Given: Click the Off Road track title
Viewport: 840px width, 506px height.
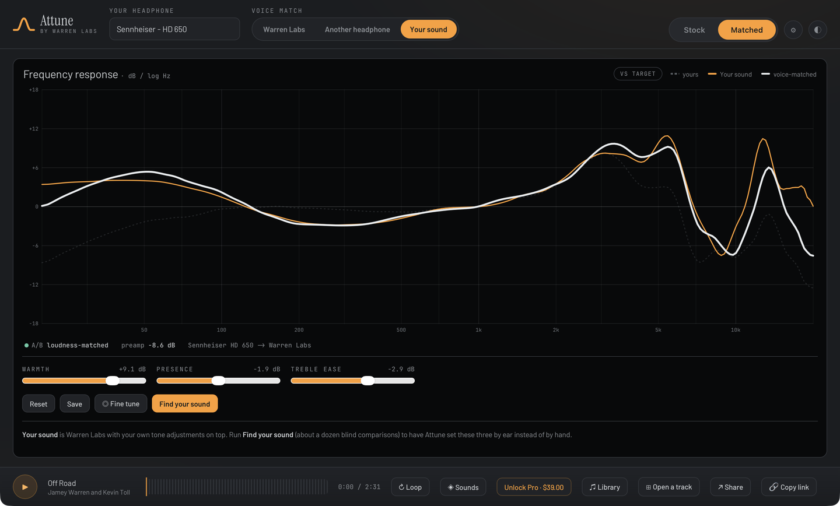Looking at the screenshot, I should pyautogui.click(x=62, y=483).
